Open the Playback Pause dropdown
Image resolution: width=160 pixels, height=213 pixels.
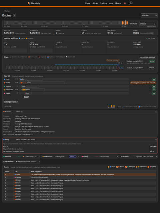click(x=148, y=24)
